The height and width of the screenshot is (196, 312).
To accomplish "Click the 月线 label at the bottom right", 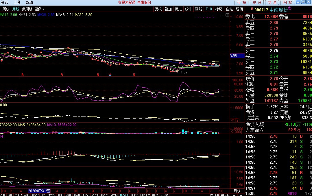I will click(237, 191).
